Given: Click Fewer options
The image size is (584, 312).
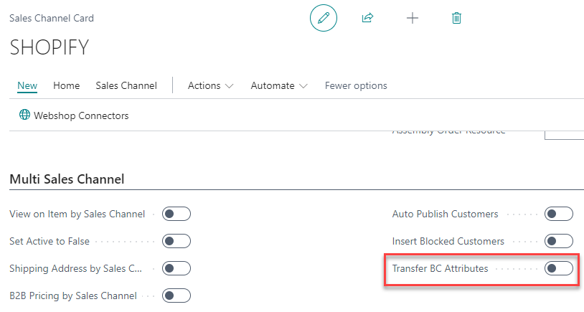Looking at the screenshot, I should point(356,85).
